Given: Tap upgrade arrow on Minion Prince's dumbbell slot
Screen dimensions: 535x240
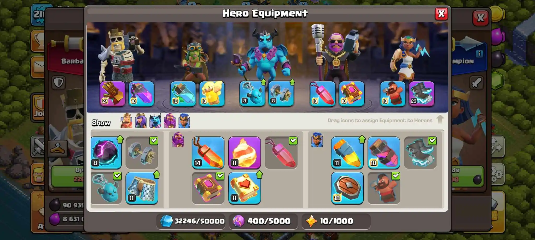Looking at the screenshot, I should [292, 82].
